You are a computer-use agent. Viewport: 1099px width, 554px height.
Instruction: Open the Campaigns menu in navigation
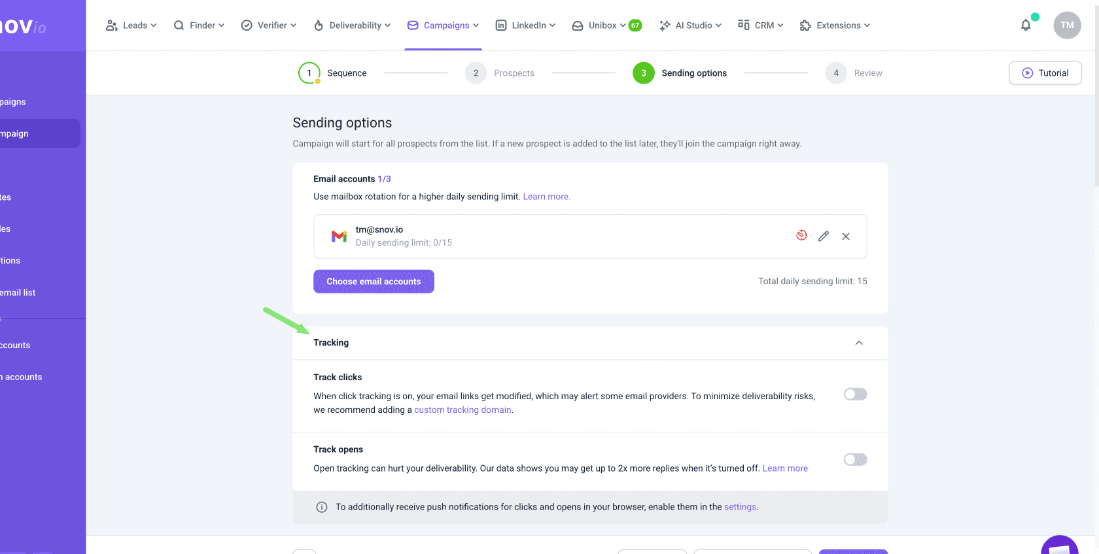pyautogui.click(x=444, y=25)
